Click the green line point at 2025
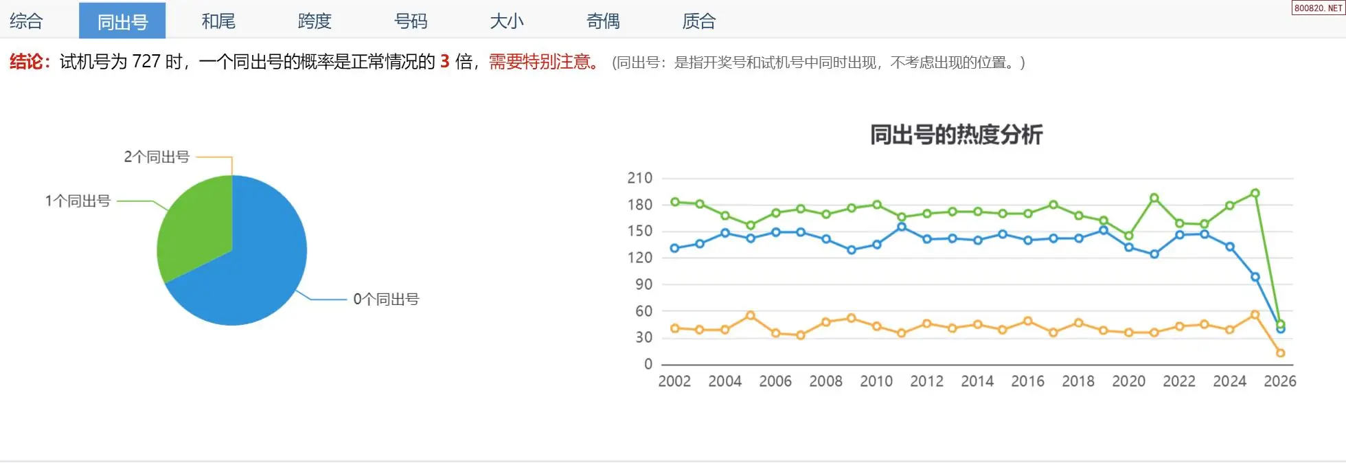 pos(1255,194)
